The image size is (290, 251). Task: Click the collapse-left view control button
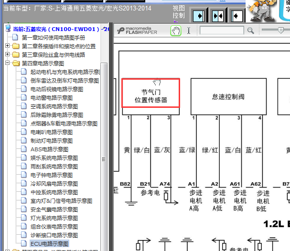(237, 16)
